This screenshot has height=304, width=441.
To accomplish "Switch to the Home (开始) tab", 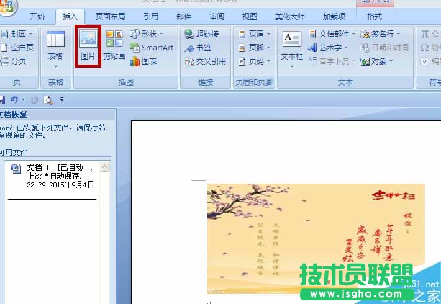I will 37,17.
